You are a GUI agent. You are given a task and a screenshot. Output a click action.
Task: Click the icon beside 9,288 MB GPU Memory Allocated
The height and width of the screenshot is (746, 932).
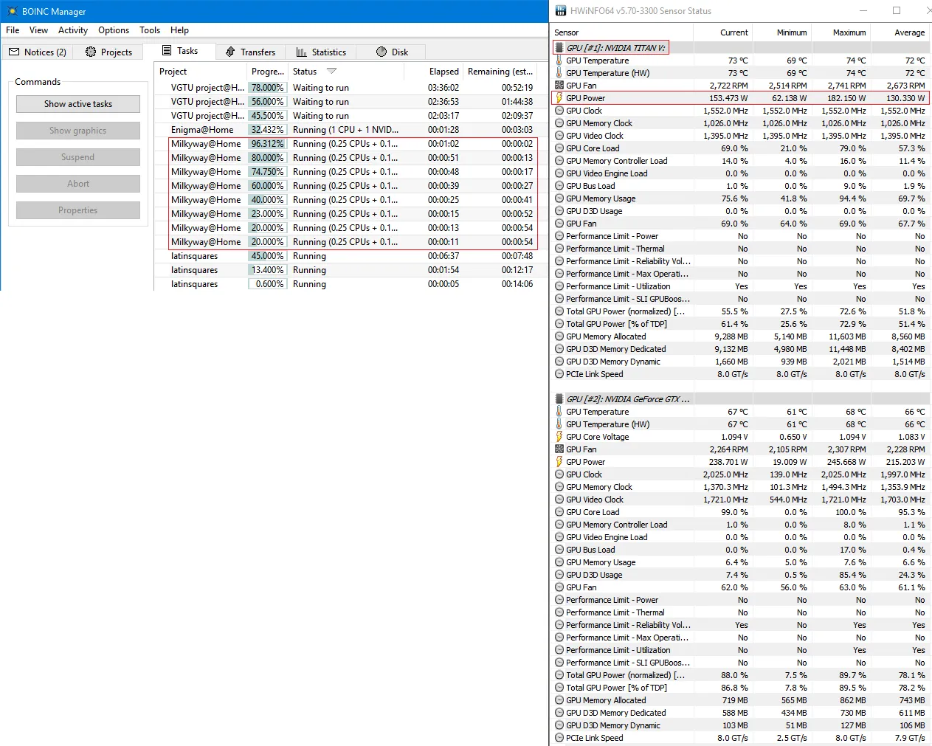559,336
